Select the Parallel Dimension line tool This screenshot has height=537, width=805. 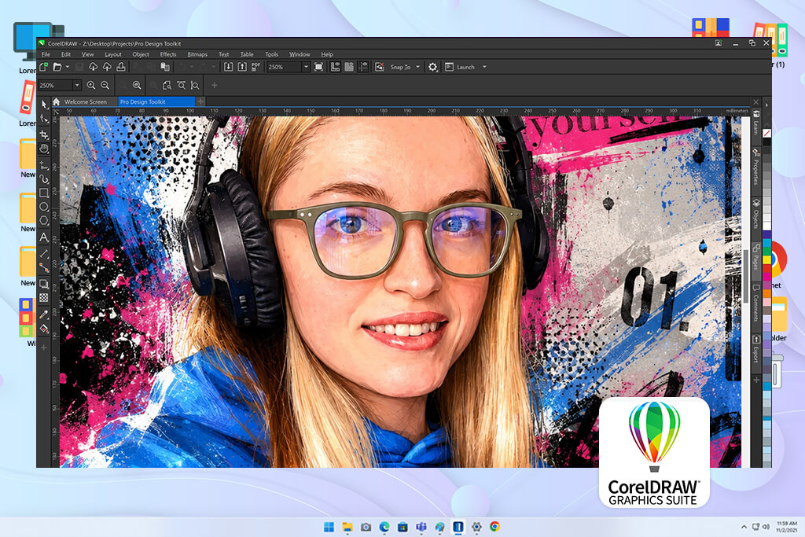(x=44, y=254)
